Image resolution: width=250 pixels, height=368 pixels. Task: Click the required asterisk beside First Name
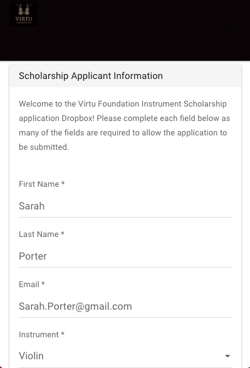coord(63,183)
